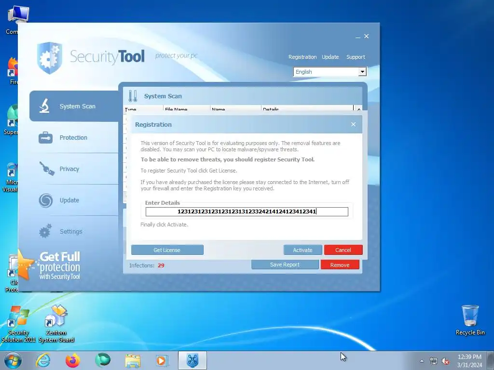Click the Windows Start button

13,360
